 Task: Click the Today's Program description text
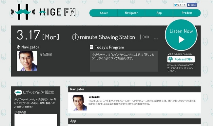click(123, 57)
